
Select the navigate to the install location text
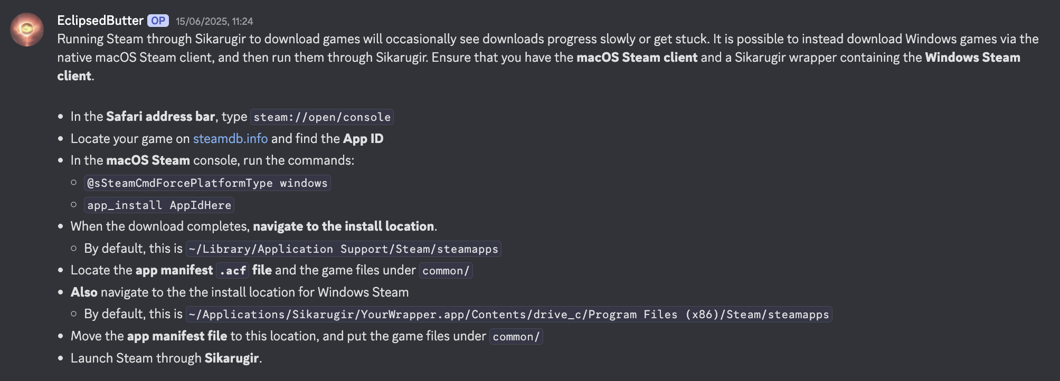[x=344, y=226]
